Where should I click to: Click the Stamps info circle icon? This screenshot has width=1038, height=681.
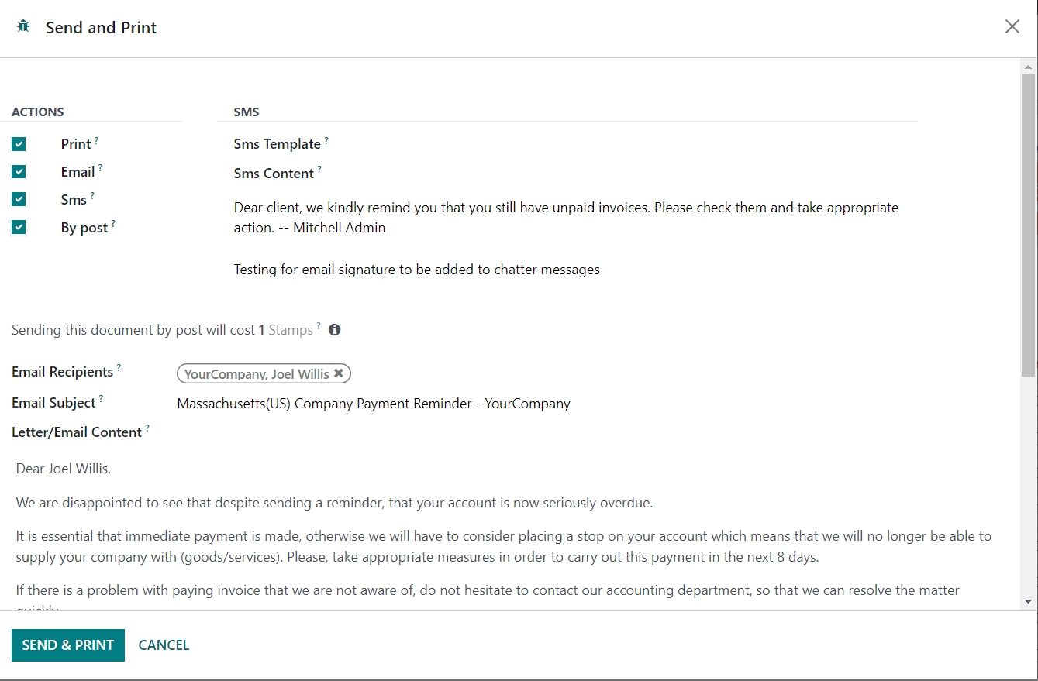click(334, 329)
